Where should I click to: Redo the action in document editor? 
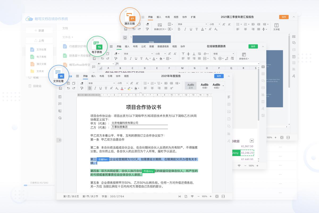pyautogui.click(x=74, y=88)
